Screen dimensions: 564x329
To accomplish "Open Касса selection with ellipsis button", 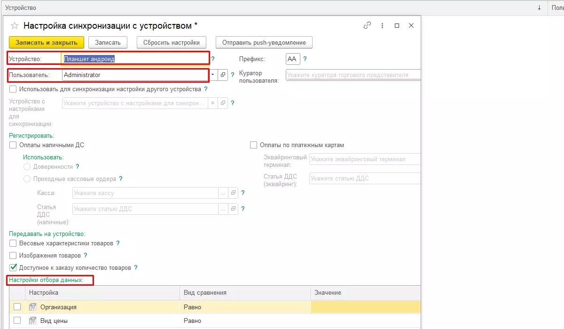I will click(x=223, y=193).
